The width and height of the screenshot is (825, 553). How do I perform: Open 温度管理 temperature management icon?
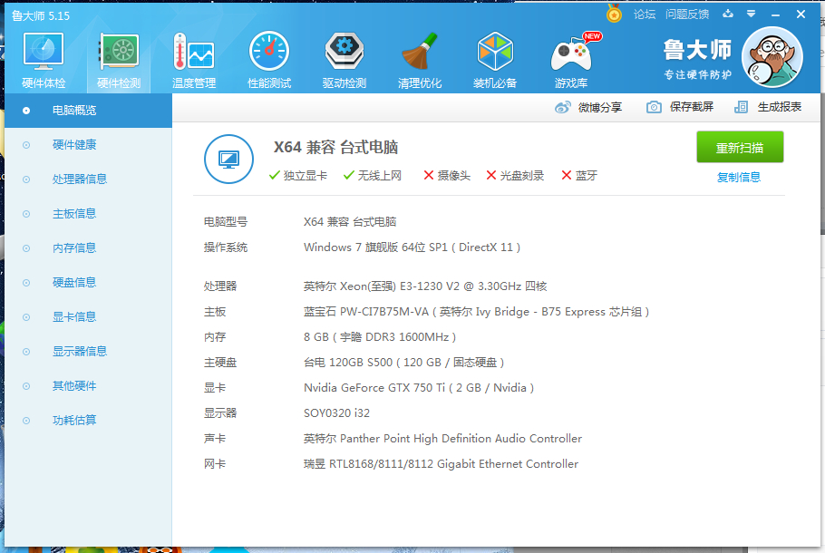[194, 60]
